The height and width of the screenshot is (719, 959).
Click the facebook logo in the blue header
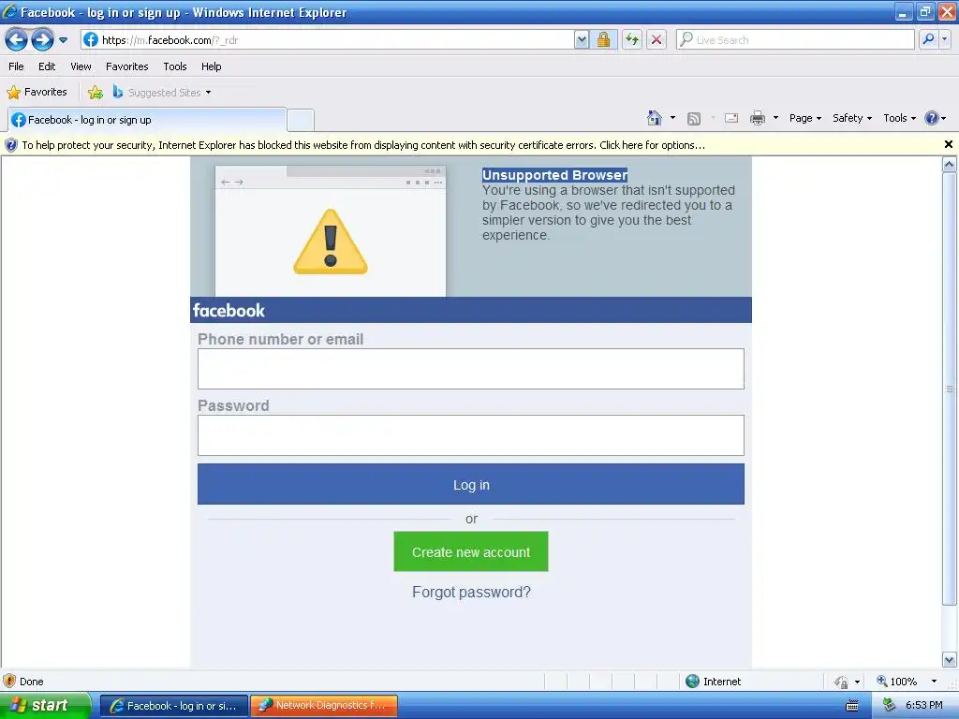pyautogui.click(x=229, y=311)
